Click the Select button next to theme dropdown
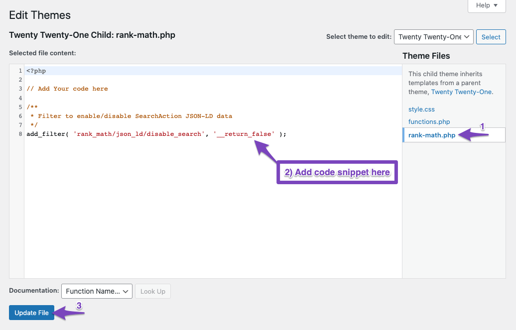The width and height of the screenshot is (516, 330). (491, 36)
